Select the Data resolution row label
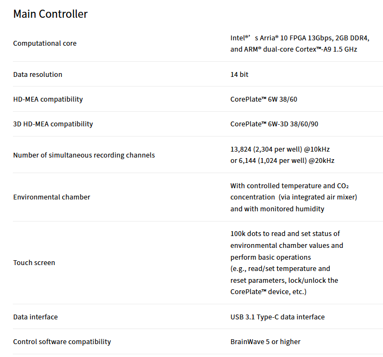Viewport: 383px width, 357px height. click(38, 74)
